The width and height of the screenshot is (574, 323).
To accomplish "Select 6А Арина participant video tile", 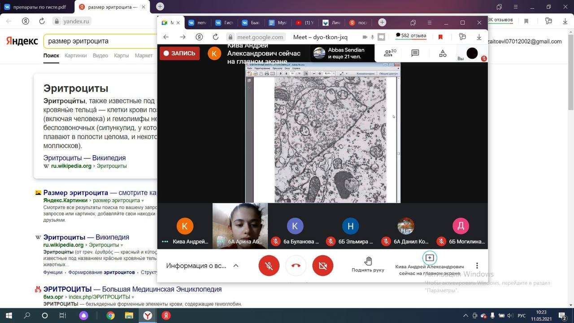I will [x=240, y=226].
